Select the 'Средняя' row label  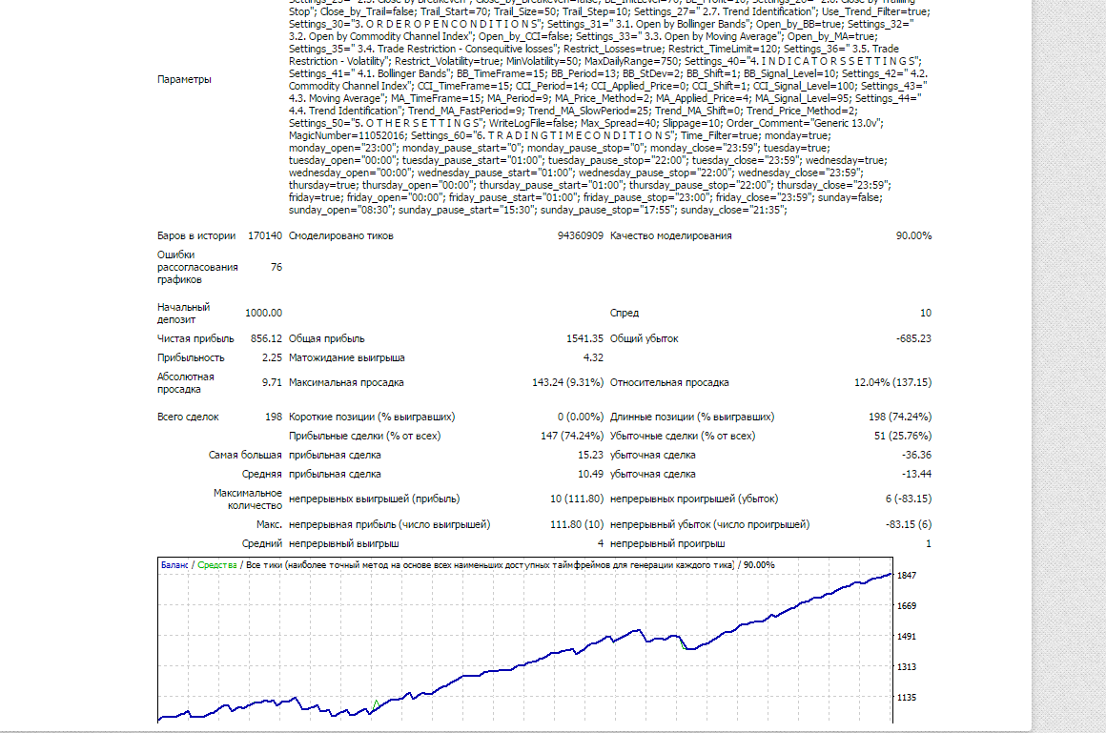tap(261, 474)
